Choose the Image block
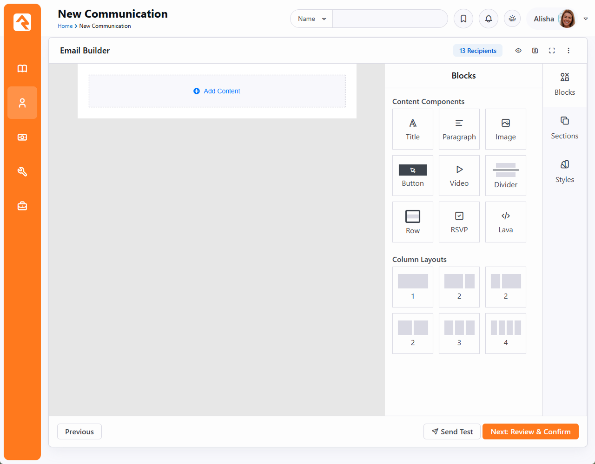This screenshot has height=464, width=595. (505, 129)
